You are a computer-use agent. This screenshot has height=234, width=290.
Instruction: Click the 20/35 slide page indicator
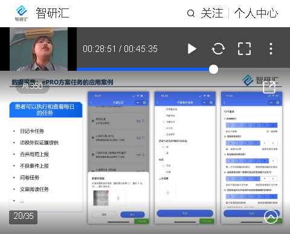(x=23, y=217)
